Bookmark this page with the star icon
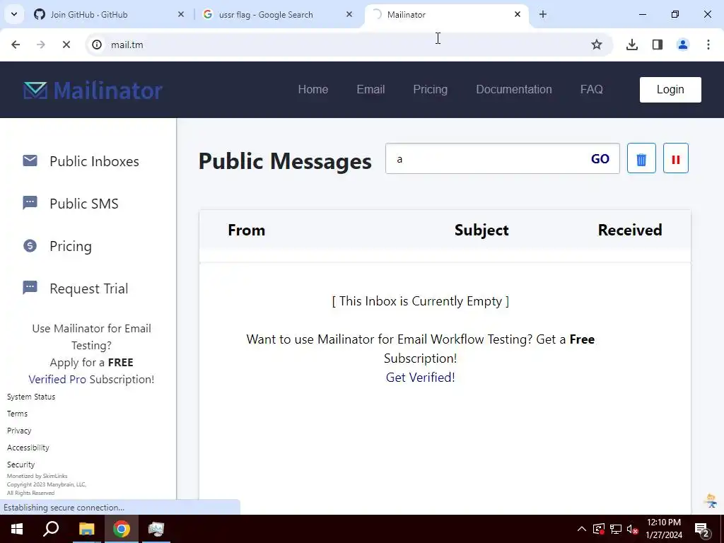This screenshot has height=543, width=724. click(596, 45)
